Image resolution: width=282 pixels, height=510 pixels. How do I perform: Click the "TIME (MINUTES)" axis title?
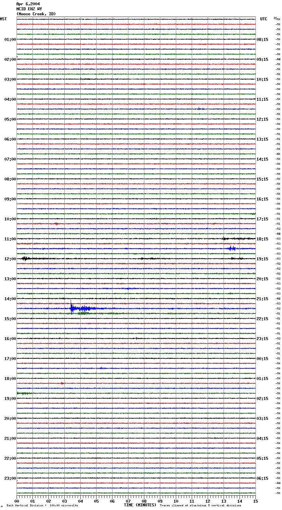140,505
